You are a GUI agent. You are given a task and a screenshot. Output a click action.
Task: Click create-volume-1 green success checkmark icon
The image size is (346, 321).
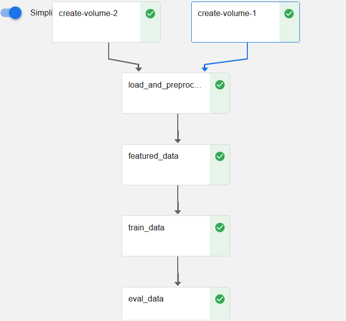[x=289, y=14]
